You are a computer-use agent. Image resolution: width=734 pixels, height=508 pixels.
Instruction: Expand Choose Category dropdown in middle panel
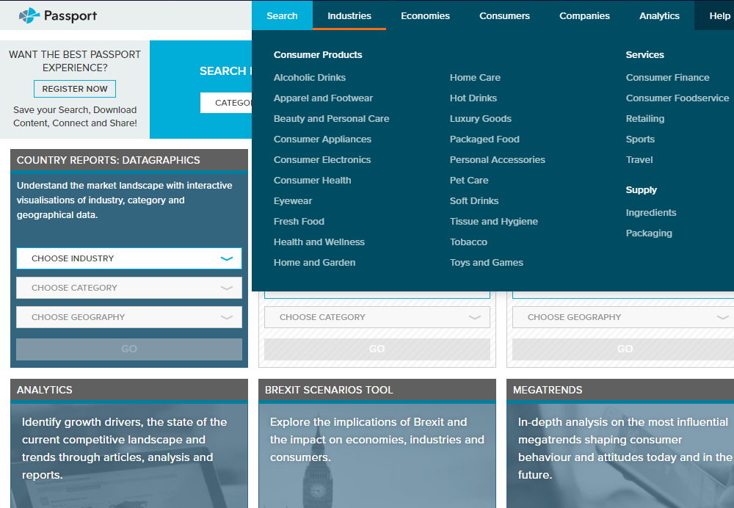(x=377, y=317)
